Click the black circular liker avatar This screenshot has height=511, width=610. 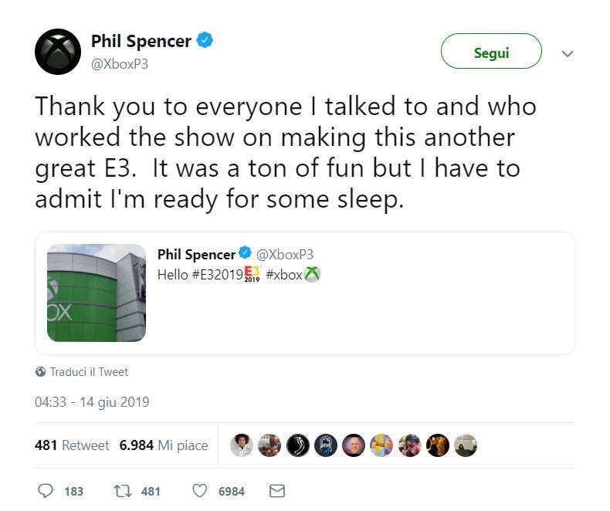pos(297,445)
